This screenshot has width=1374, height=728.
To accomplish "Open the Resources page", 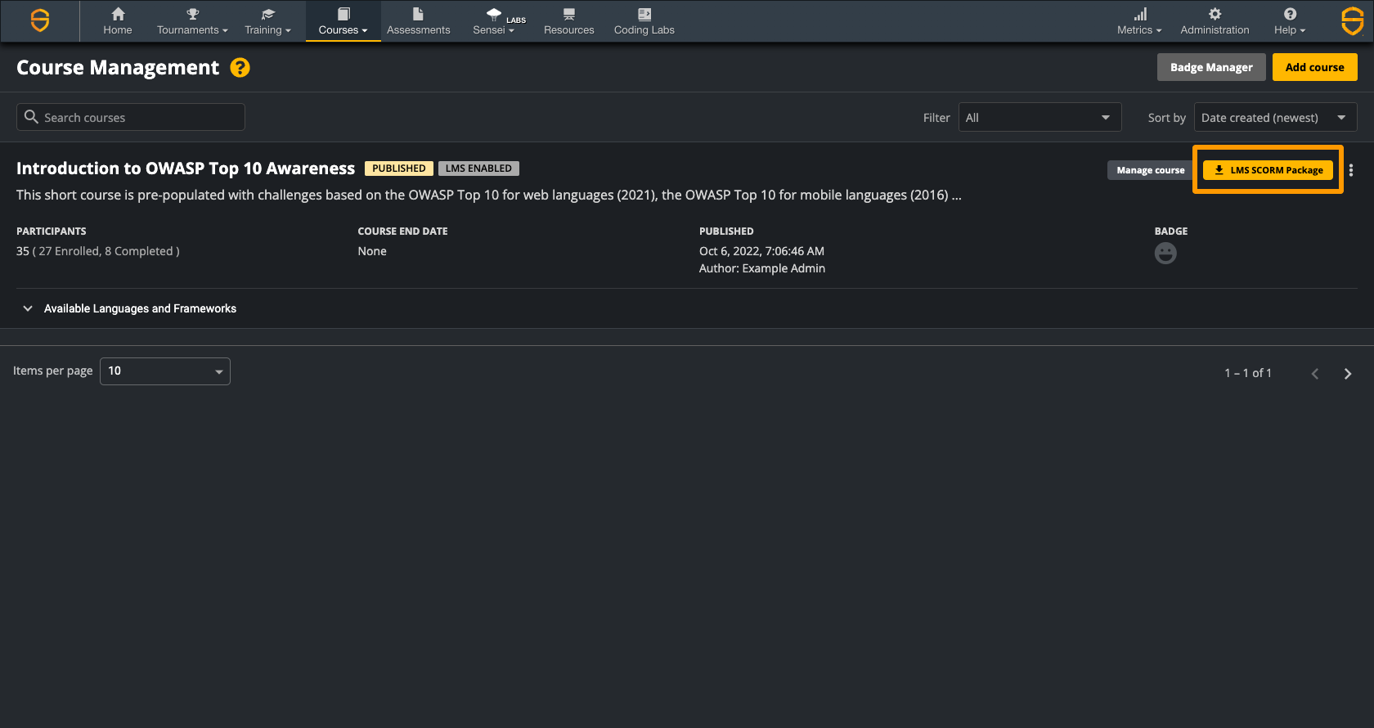I will 569,21.
